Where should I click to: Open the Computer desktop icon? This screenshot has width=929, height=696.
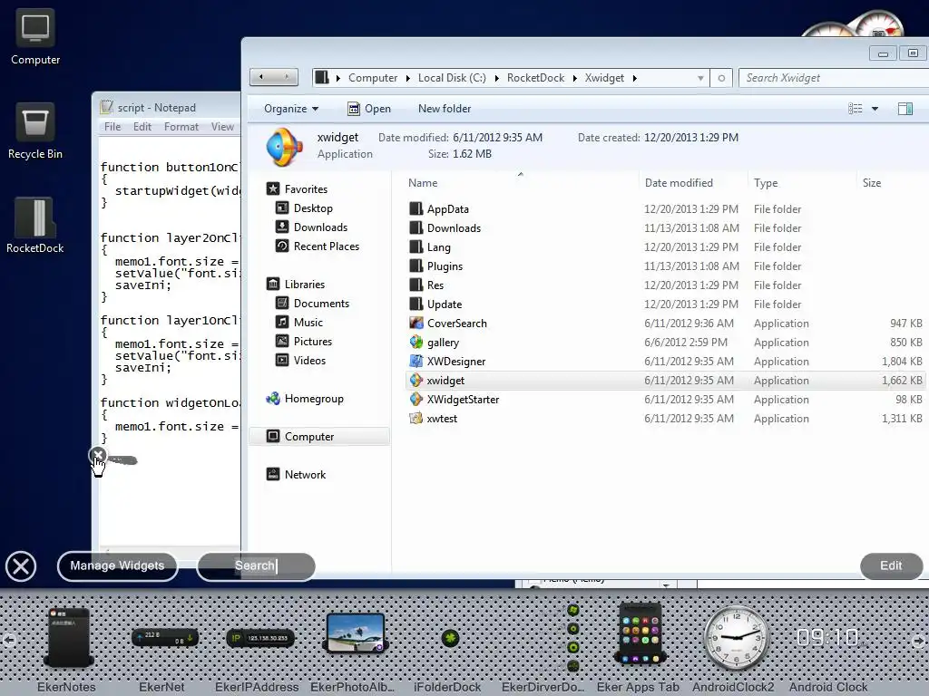(x=35, y=36)
